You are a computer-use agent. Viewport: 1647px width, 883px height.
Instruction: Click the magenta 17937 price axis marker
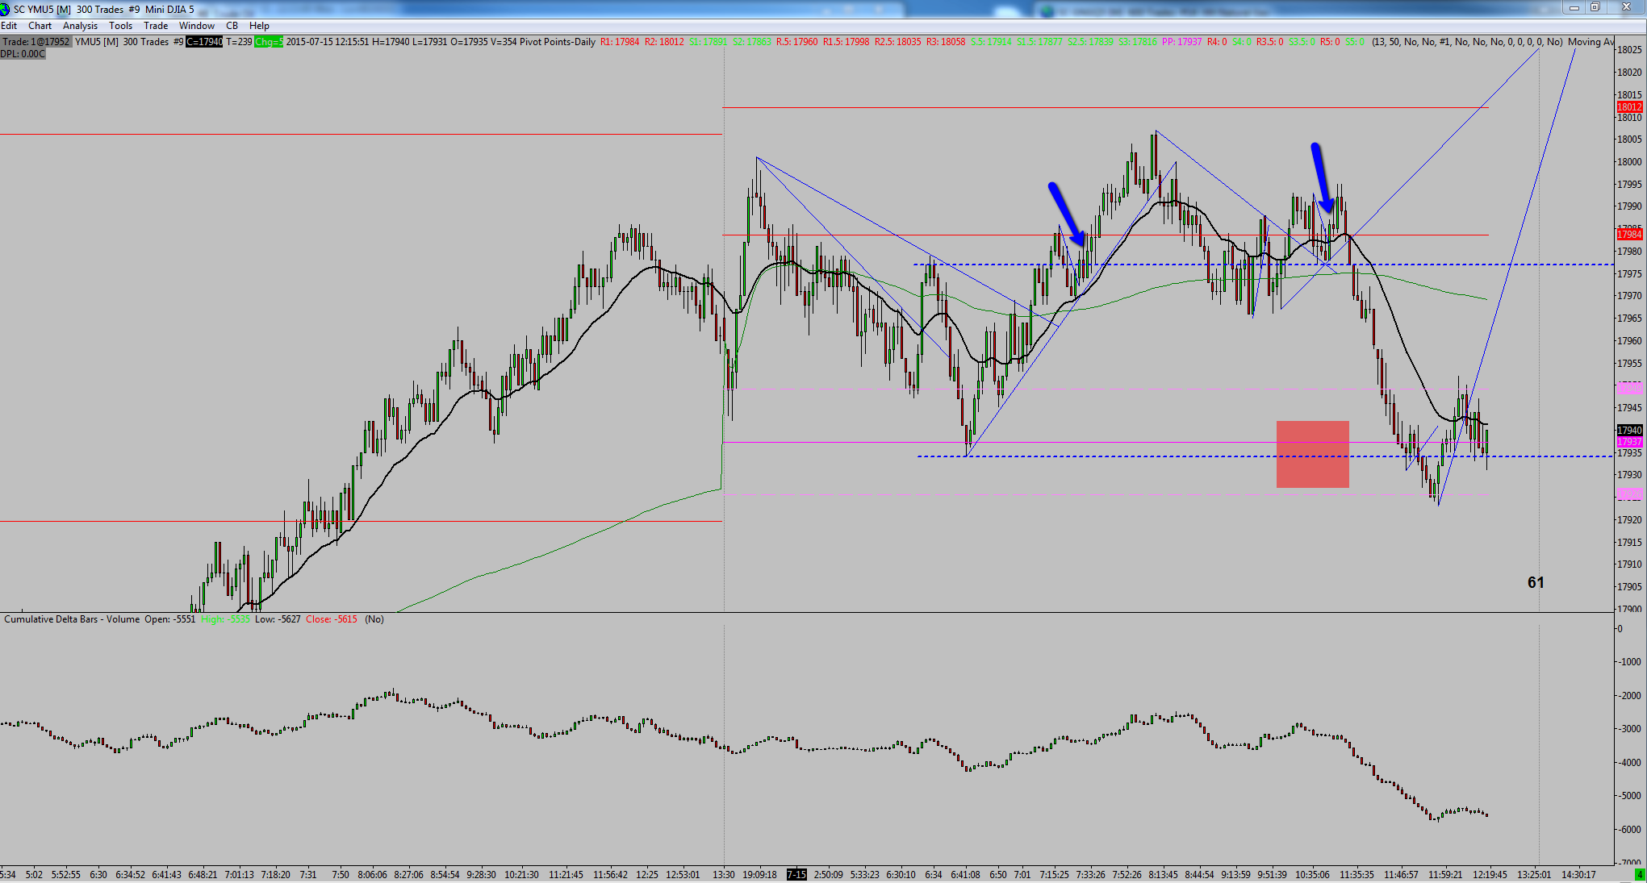[x=1629, y=442]
